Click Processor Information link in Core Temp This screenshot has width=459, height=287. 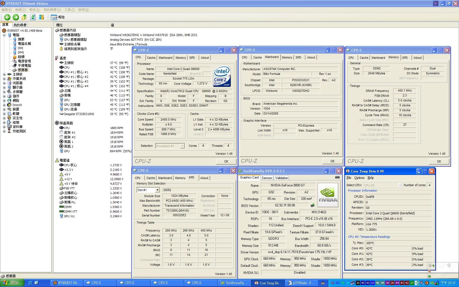click(363, 191)
